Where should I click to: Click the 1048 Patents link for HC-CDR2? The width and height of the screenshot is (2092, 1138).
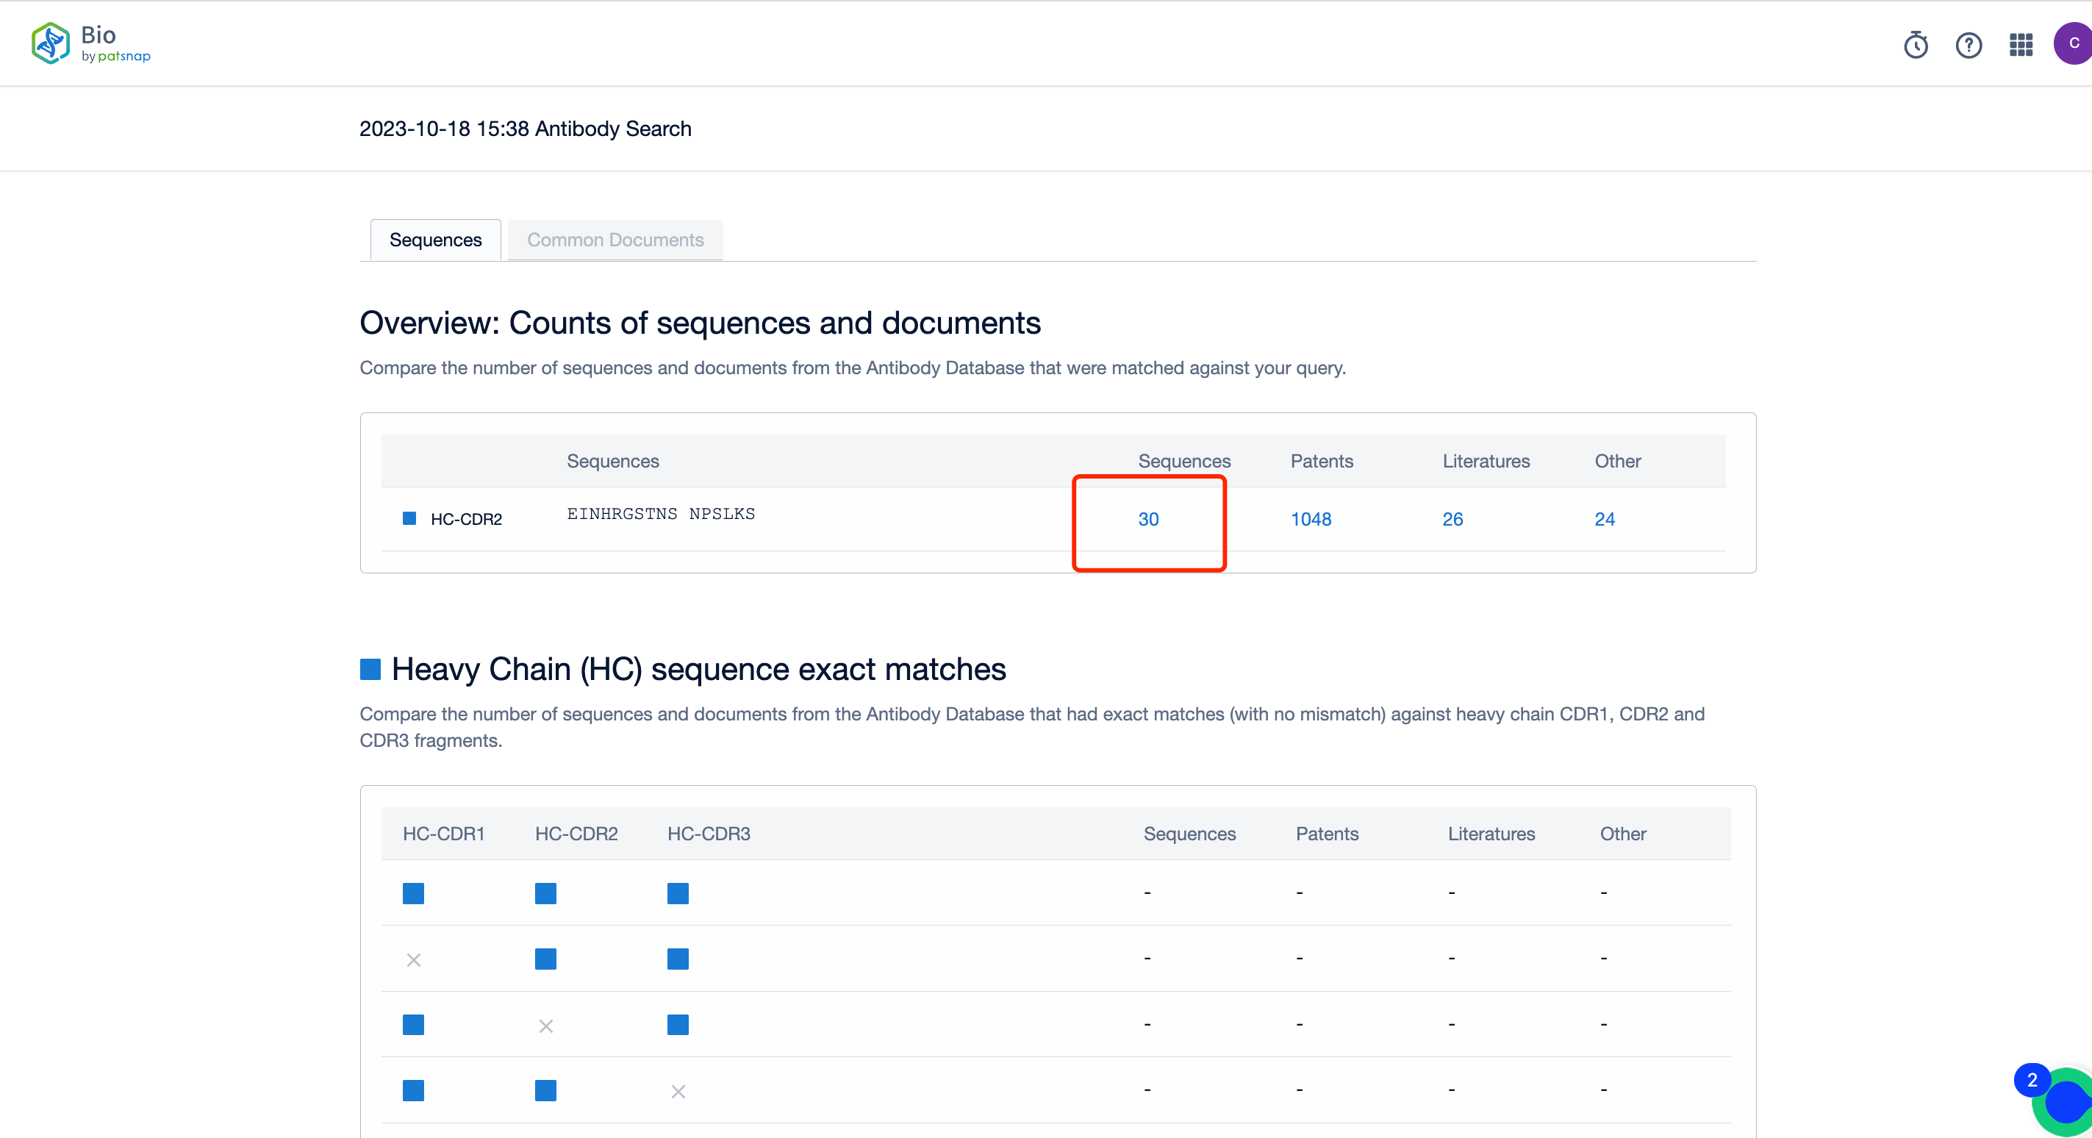click(1310, 518)
